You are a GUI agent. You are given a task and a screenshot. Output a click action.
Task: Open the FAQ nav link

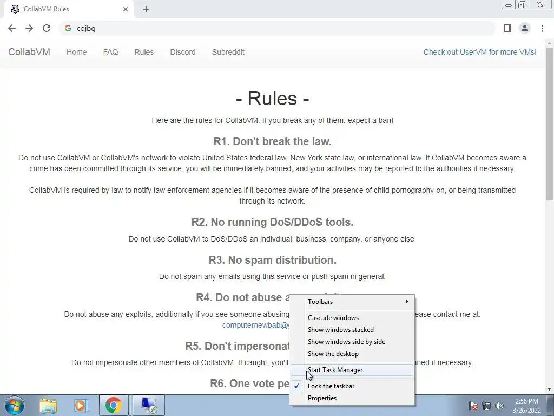tap(110, 52)
